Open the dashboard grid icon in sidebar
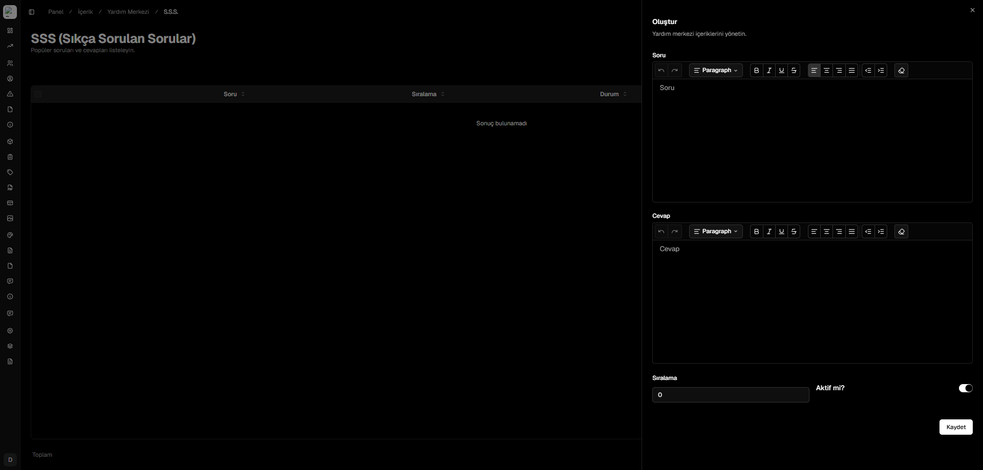The height and width of the screenshot is (470, 983). [10, 31]
